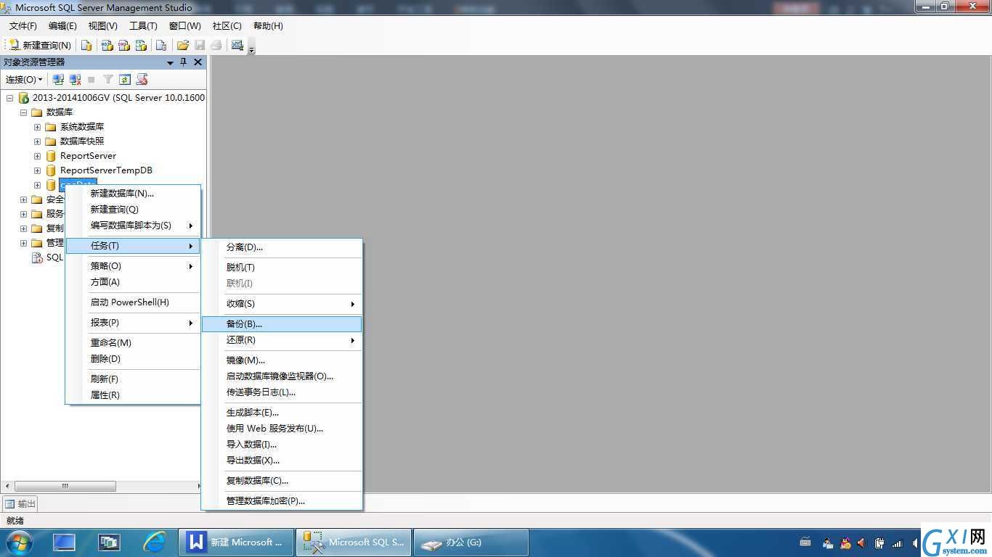992x557 pixels.
Task: Click the Disconnect server icon
Action: pyautogui.click(x=75, y=79)
